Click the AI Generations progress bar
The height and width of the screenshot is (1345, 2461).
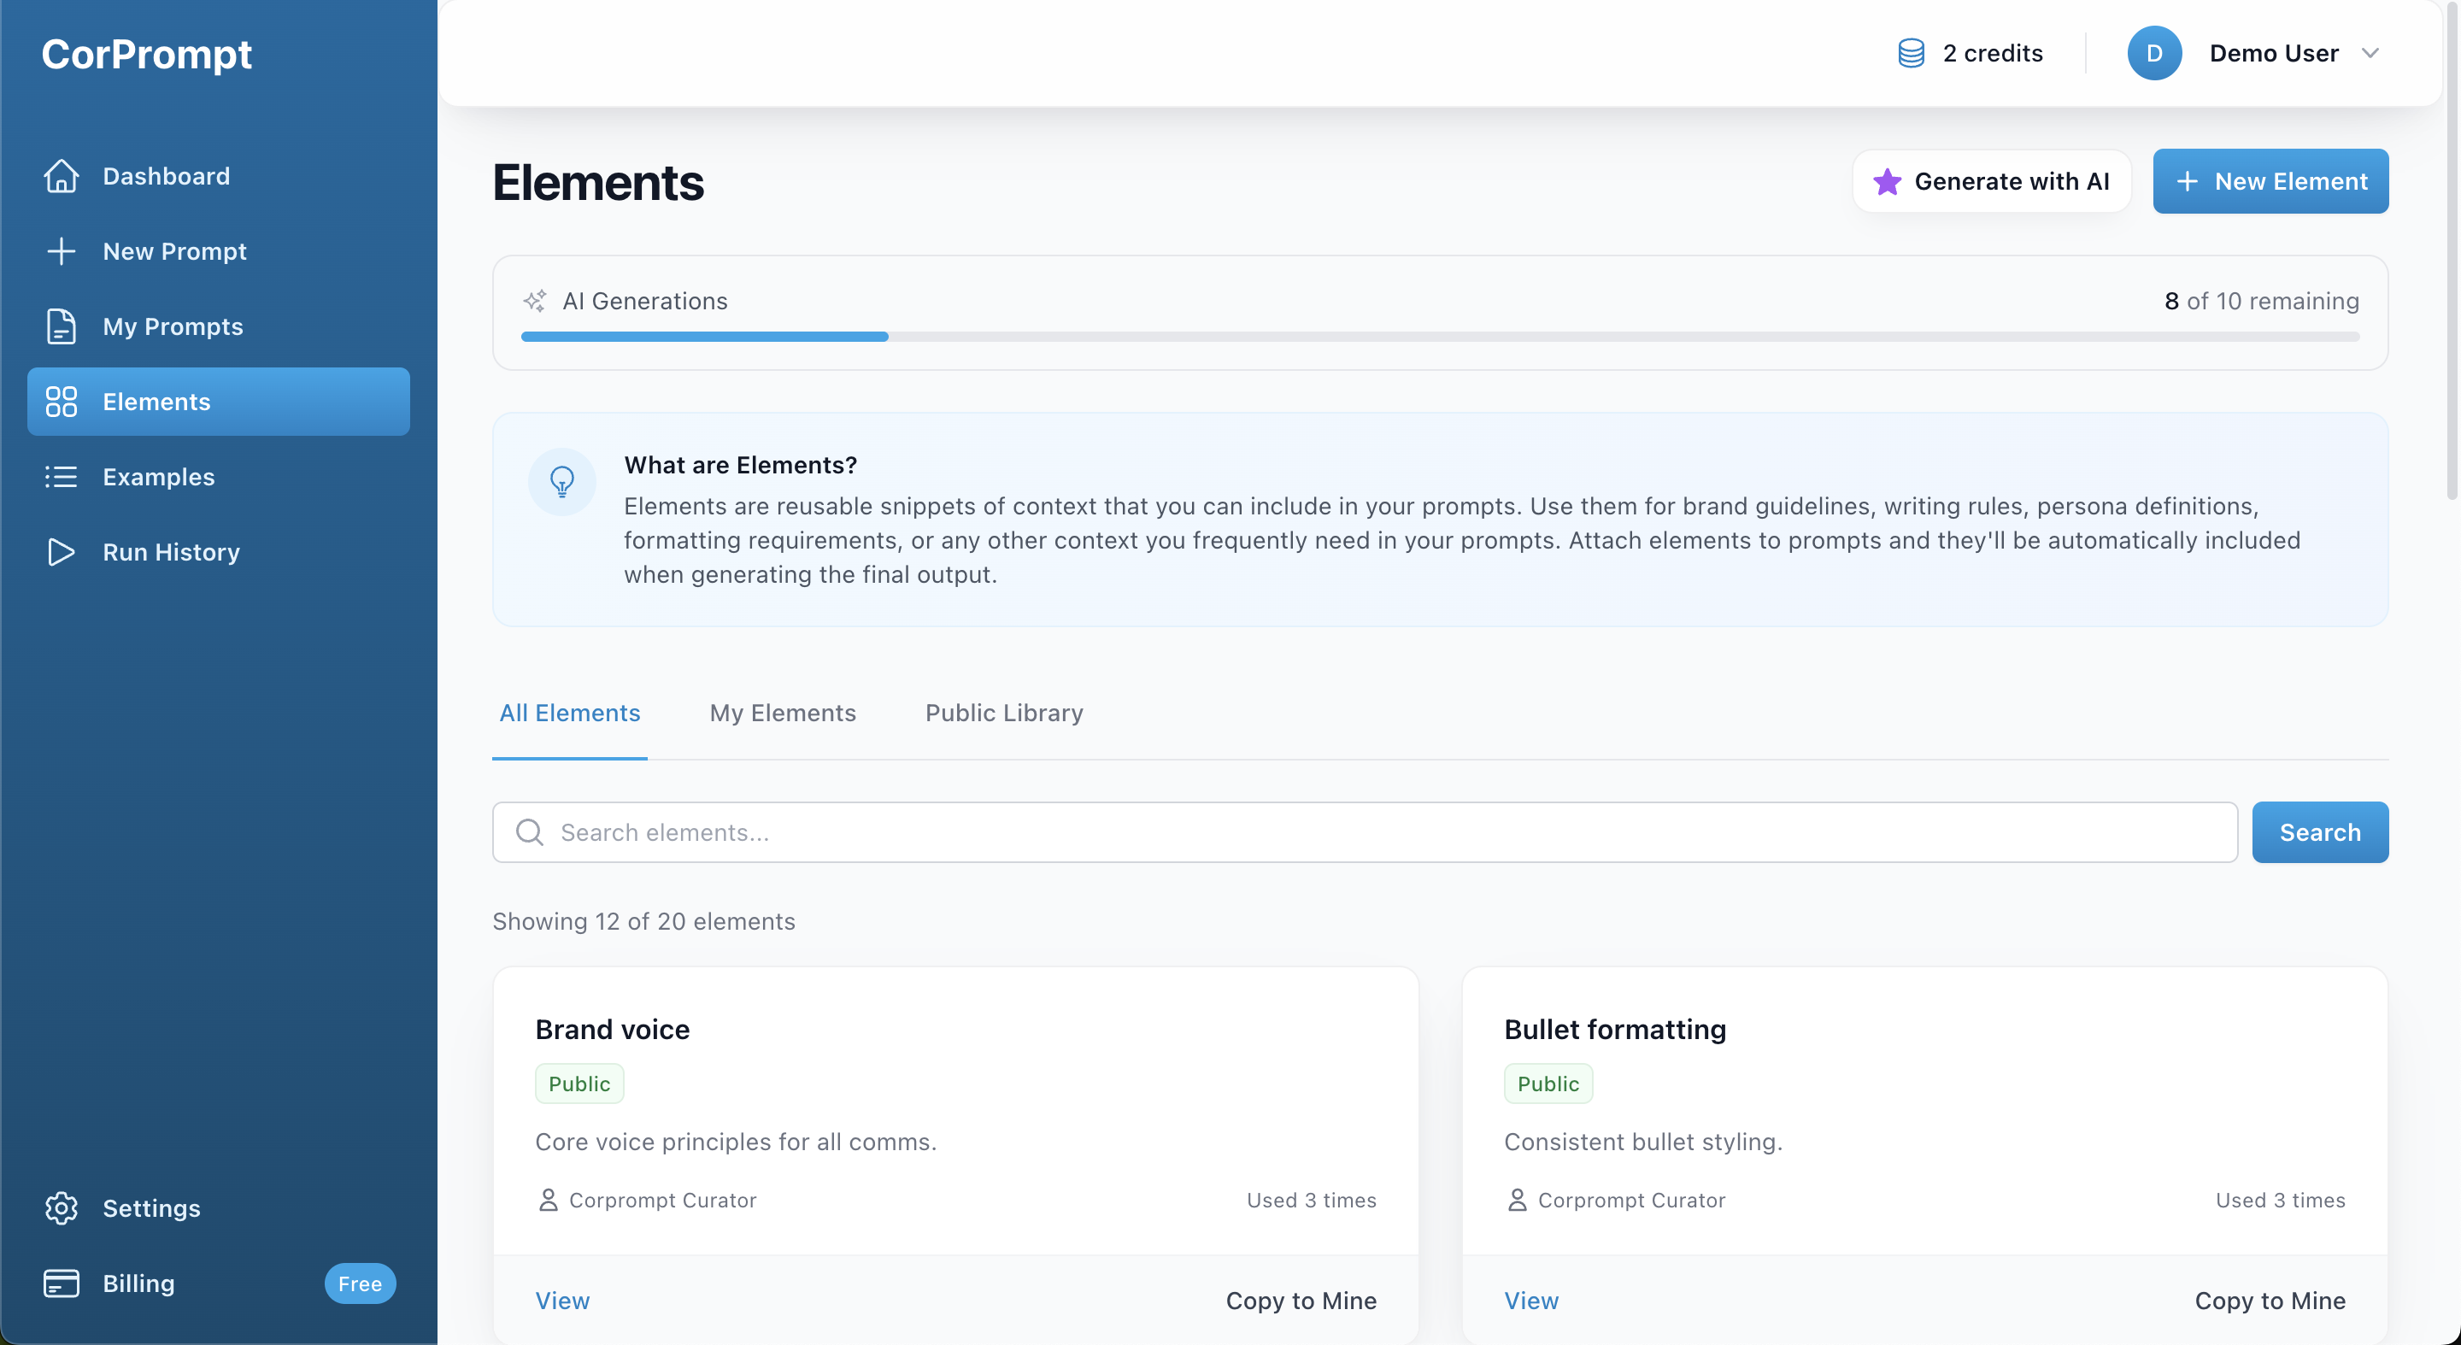1440,337
